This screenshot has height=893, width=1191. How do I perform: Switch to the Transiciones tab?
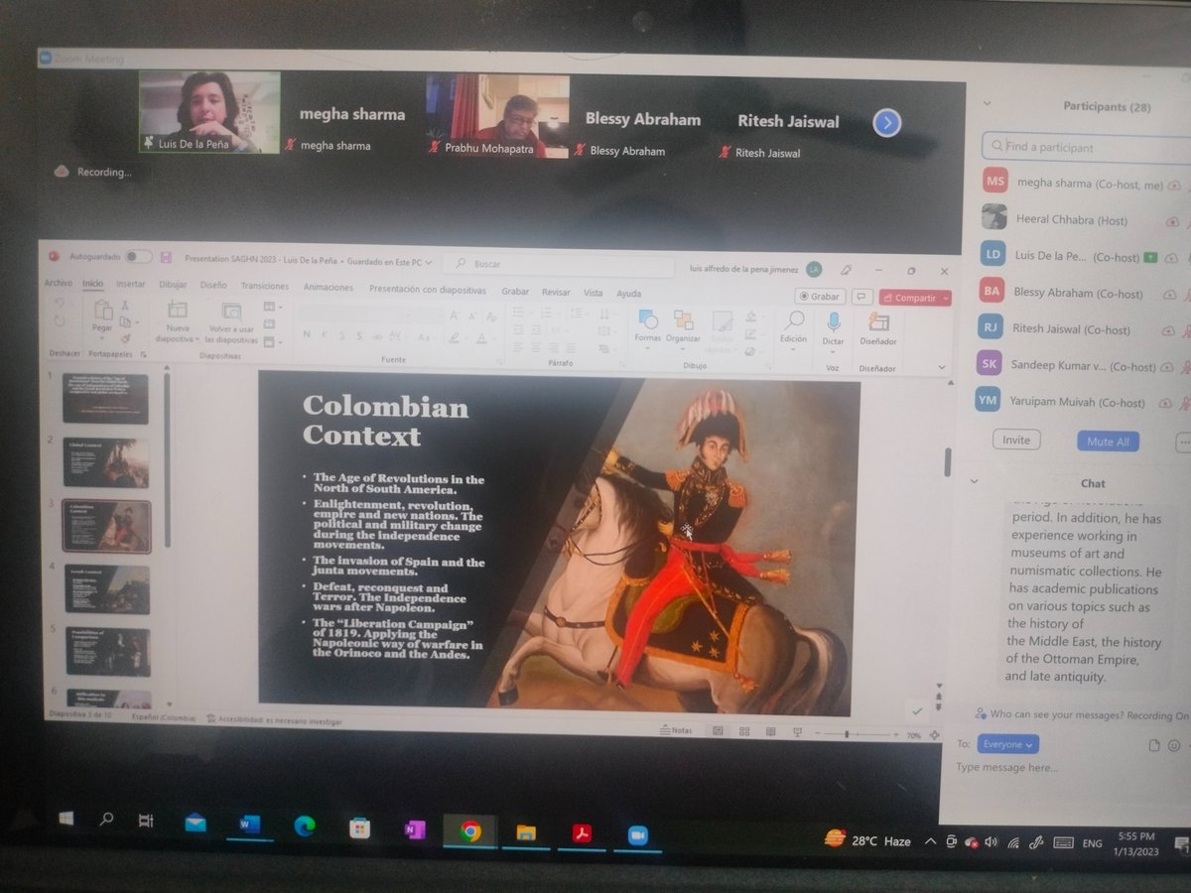tap(265, 286)
